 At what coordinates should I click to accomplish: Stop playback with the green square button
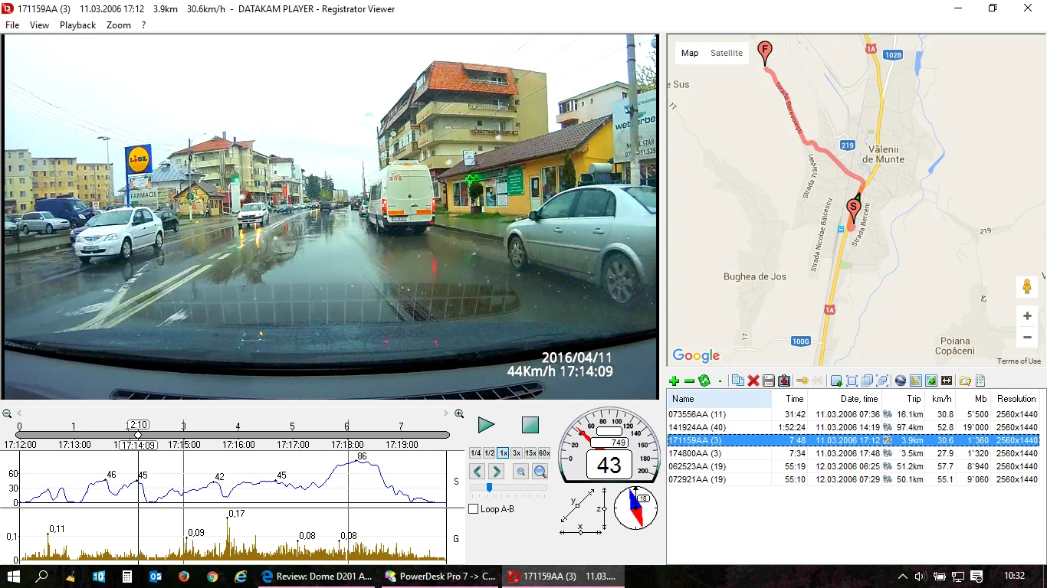click(x=530, y=425)
